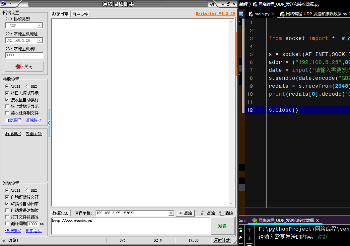The height and width of the screenshot is (246, 350).
Task: Click the rerun icon in Run panel
Action: pos(241,229)
